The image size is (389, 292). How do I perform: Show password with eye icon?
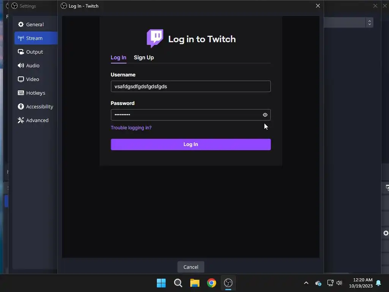[x=265, y=115]
